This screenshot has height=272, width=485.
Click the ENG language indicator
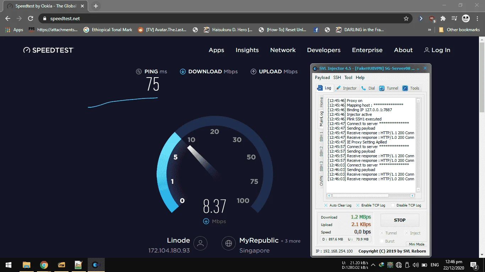(435, 265)
